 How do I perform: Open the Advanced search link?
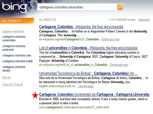144,20
